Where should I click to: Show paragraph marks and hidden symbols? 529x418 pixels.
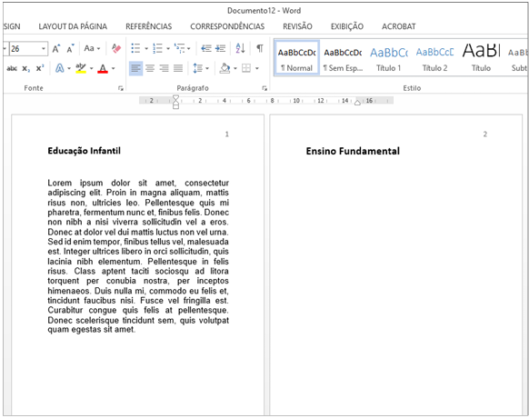pos(259,48)
